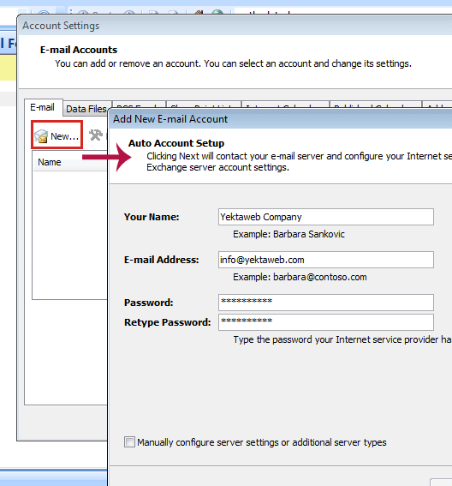
Task: Open the Data Files tab
Action: [x=86, y=109]
